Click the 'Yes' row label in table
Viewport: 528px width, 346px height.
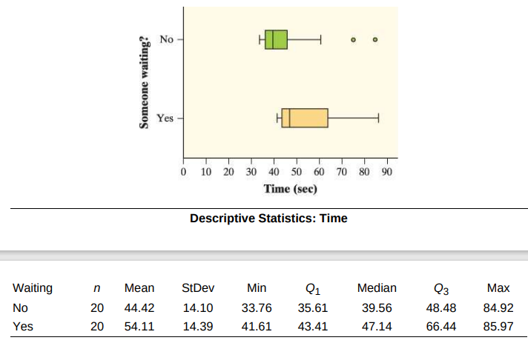(23, 326)
